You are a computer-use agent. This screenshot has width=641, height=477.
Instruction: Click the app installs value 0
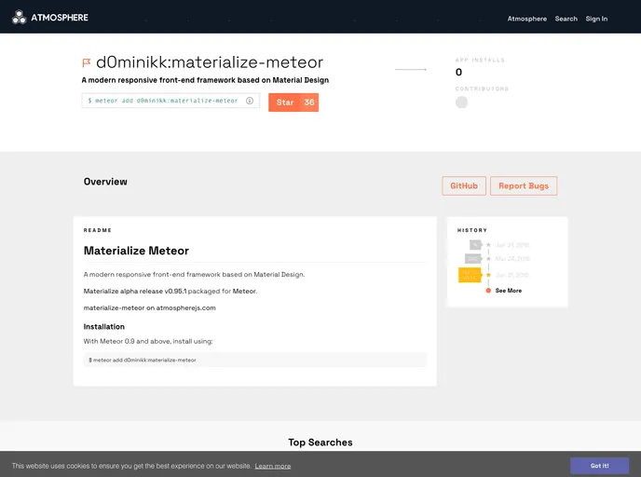click(x=458, y=73)
